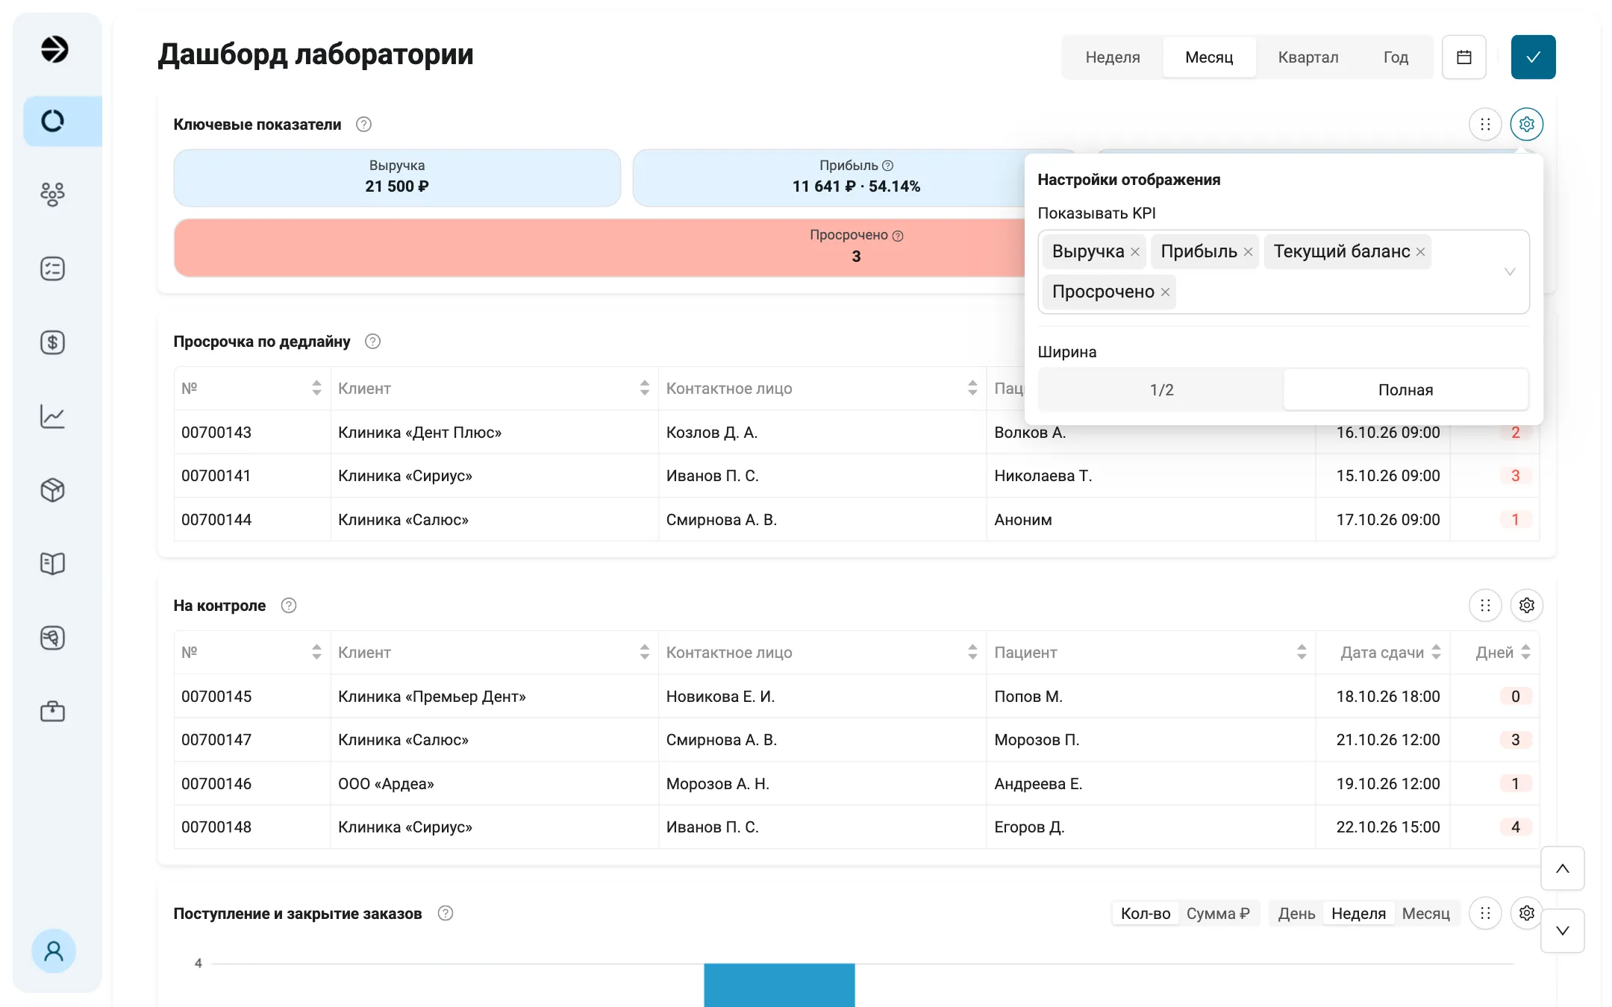Switch period to Квартал tab

coord(1308,57)
